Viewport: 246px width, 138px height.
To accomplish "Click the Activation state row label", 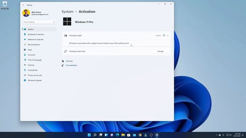I will [75, 36].
